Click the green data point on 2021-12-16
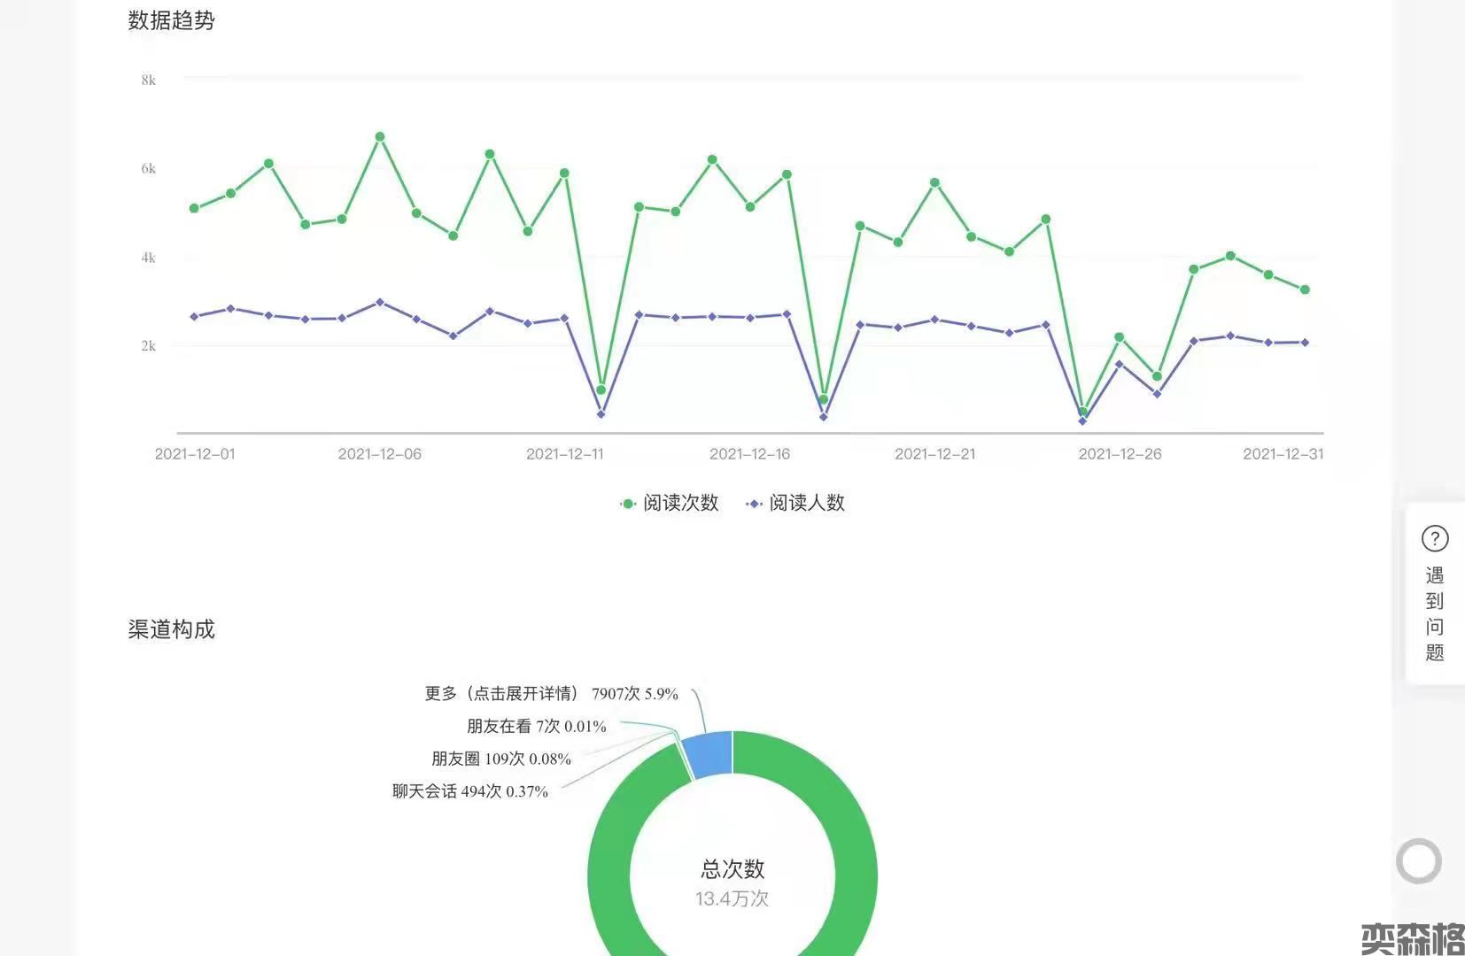Screen dimensions: 1465x956 coord(750,207)
